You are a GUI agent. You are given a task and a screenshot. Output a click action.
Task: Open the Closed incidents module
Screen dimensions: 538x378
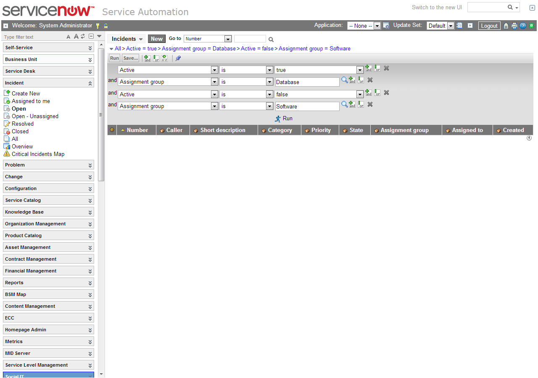pyautogui.click(x=20, y=131)
